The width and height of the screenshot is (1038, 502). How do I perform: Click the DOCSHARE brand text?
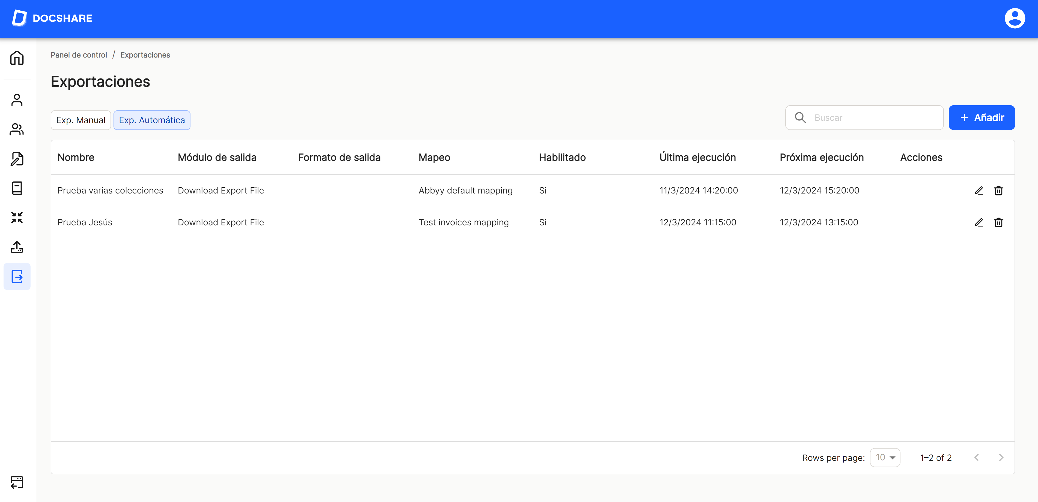(62, 18)
